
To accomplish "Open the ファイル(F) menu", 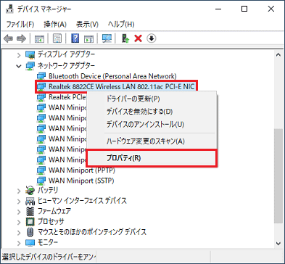I will tap(20, 24).
